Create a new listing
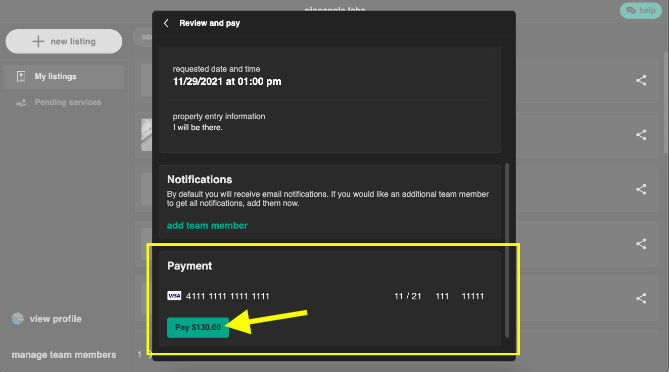 tap(64, 41)
